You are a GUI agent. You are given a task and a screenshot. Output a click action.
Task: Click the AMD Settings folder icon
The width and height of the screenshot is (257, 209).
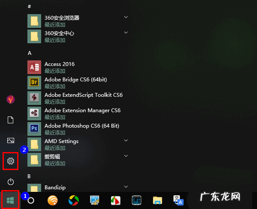[34, 144]
